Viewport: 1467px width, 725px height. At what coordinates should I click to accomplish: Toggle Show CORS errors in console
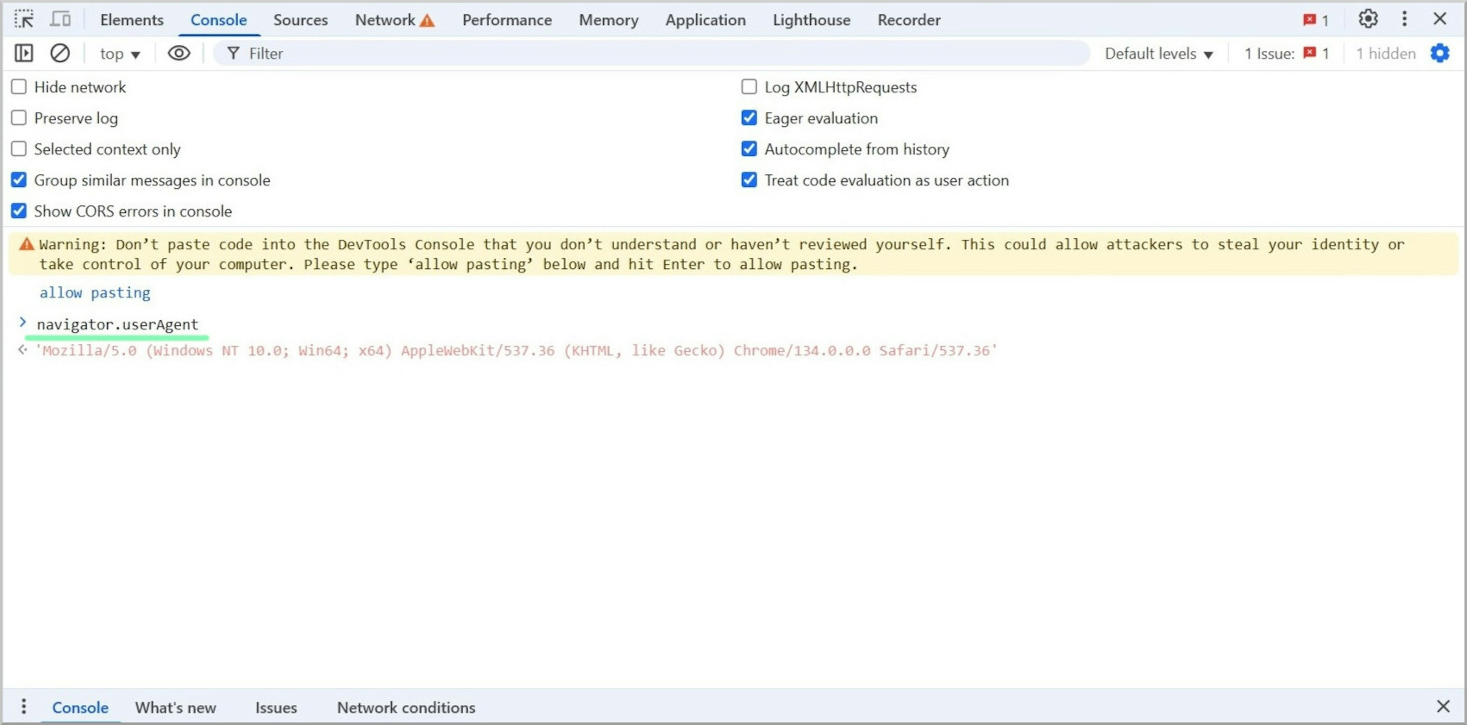(x=19, y=211)
